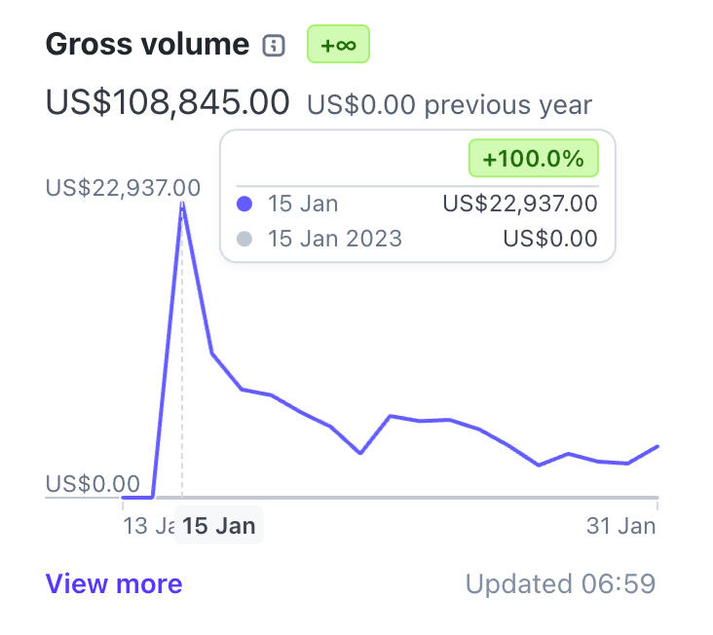Click the 13 Jan axis label
Image resolution: width=713 pixels, height=635 pixels.
(148, 526)
